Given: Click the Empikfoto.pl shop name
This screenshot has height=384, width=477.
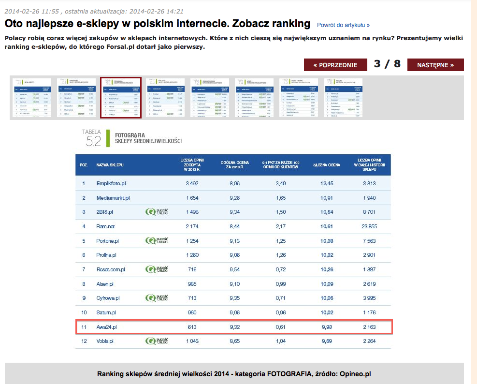Looking at the screenshot, I should (111, 183).
